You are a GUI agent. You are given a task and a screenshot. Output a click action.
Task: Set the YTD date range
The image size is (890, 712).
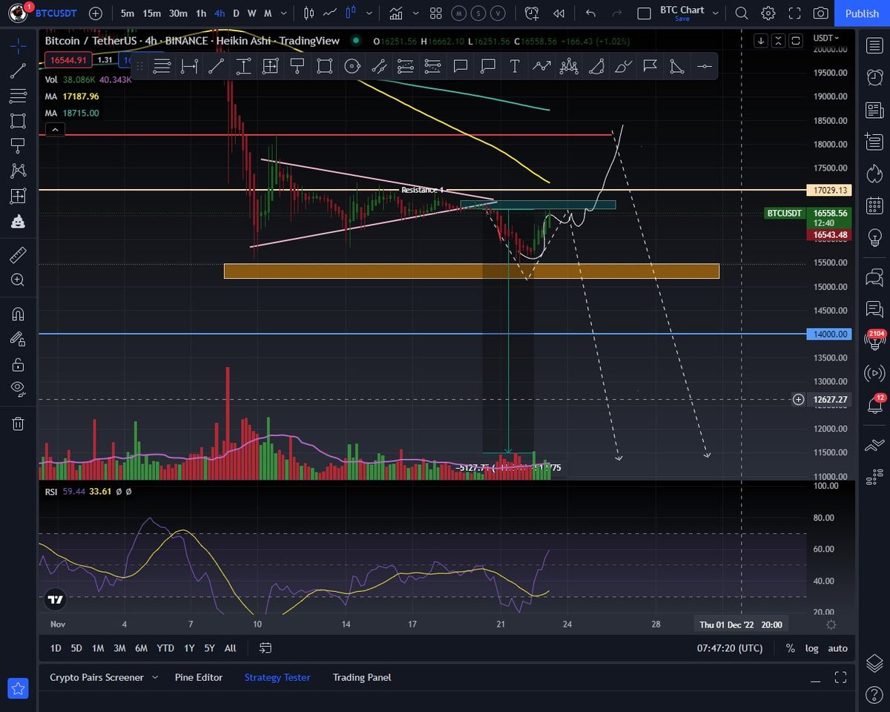(165, 648)
